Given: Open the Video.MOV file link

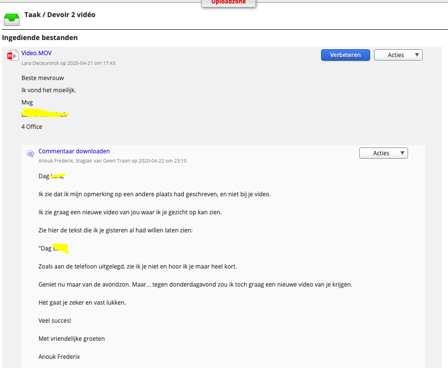Looking at the screenshot, I should pyautogui.click(x=37, y=53).
